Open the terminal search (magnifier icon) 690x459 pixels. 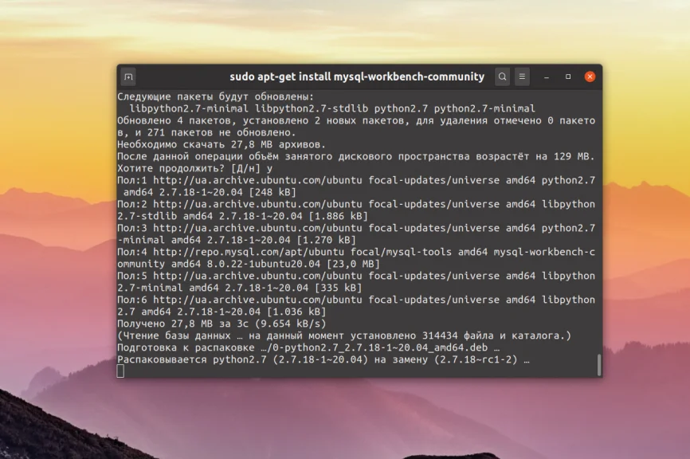(x=502, y=76)
